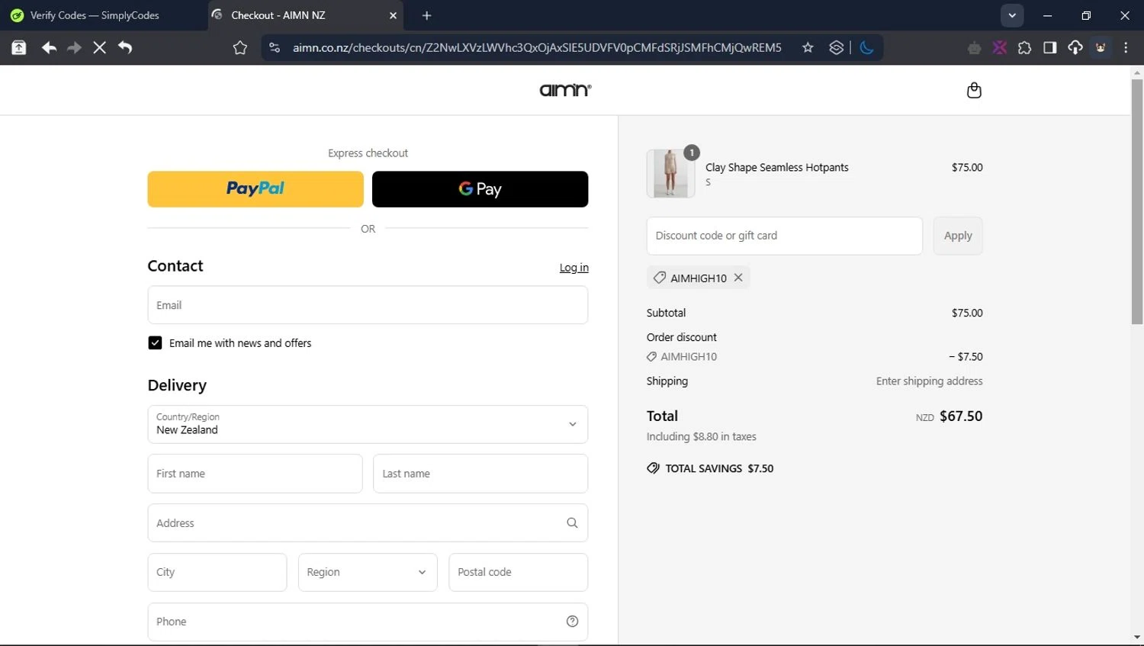The height and width of the screenshot is (646, 1144).
Task: Click the Enter shipping address text
Action: click(x=929, y=381)
